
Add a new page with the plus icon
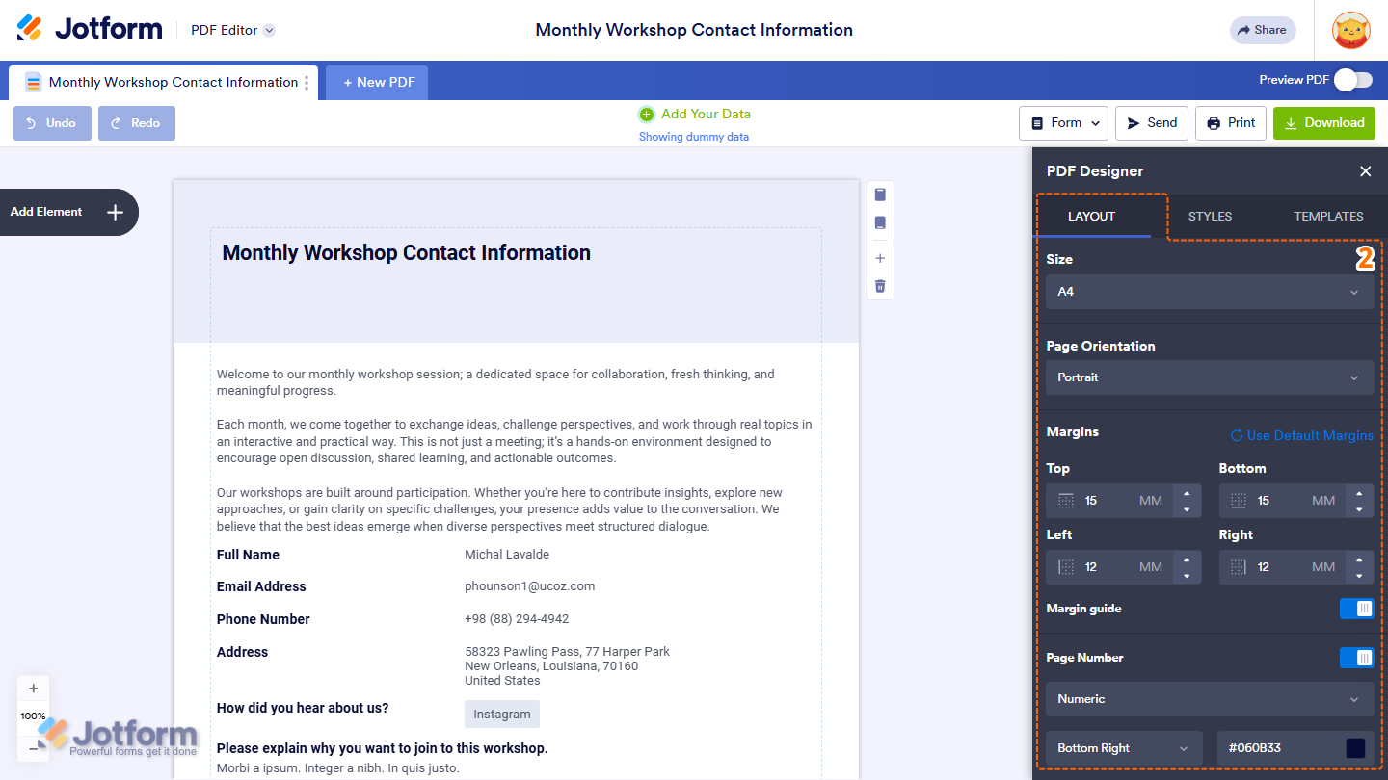[x=880, y=258]
